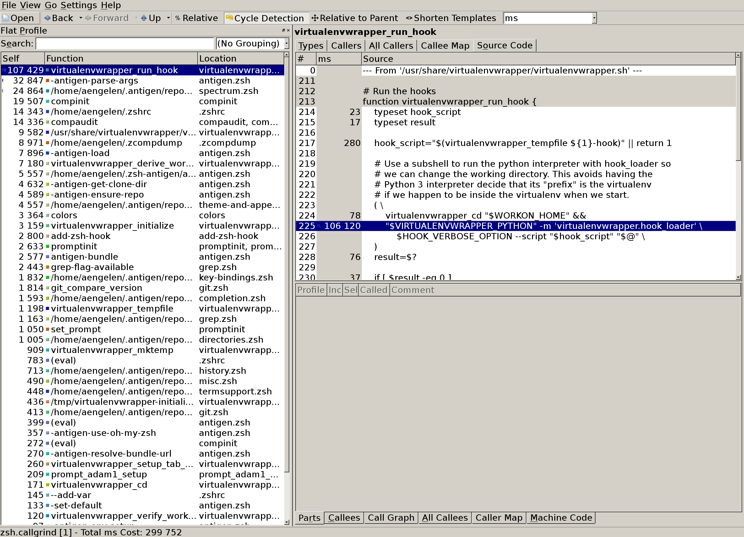Open the Machine Code tab
The image size is (744, 537).
pos(561,518)
